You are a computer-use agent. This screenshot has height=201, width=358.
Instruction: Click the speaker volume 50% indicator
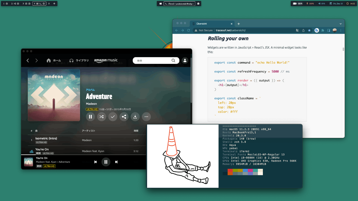click(x=322, y=4)
